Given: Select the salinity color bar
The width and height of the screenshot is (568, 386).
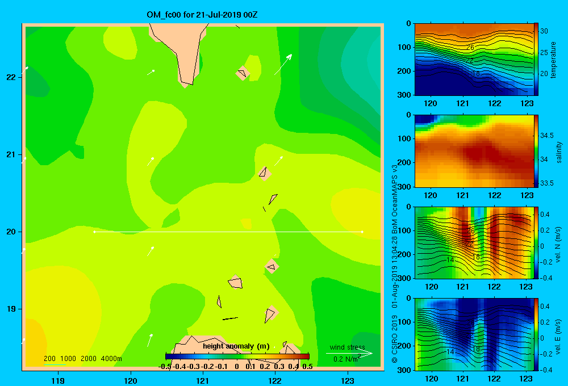Looking at the screenshot, I should pyautogui.click(x=536, y=151).
